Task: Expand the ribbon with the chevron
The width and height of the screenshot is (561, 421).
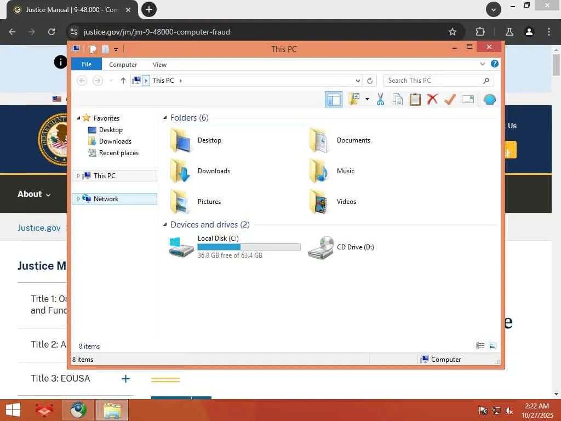Action: (x=482, y=64)
